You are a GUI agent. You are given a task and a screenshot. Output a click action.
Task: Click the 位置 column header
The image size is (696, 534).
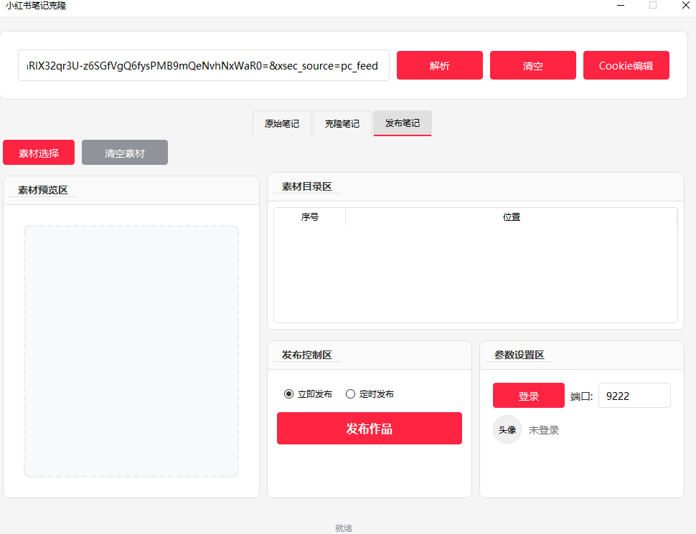(512, 216)
